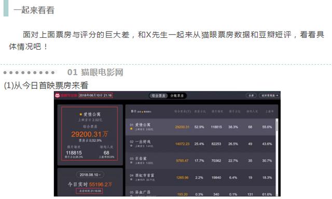Click the 26.5% screening share cell

click(233, 144)
